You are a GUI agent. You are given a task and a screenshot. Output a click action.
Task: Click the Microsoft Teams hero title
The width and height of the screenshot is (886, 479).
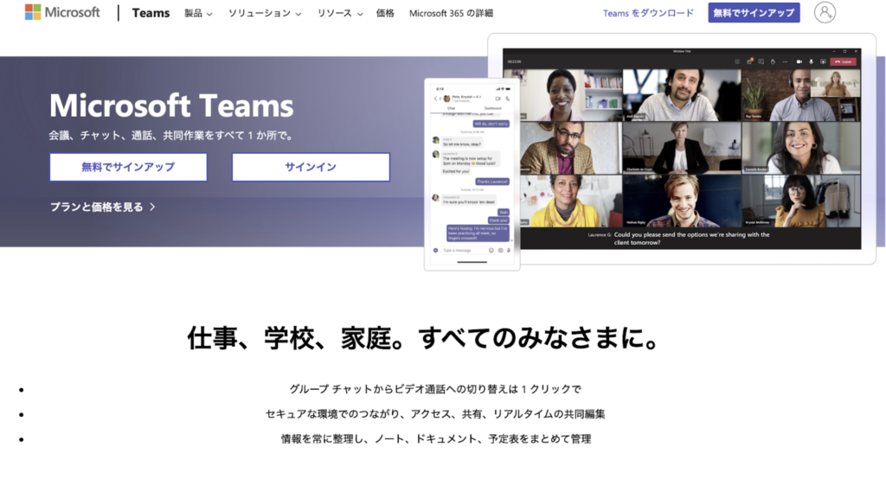click(x=171, y=105)
